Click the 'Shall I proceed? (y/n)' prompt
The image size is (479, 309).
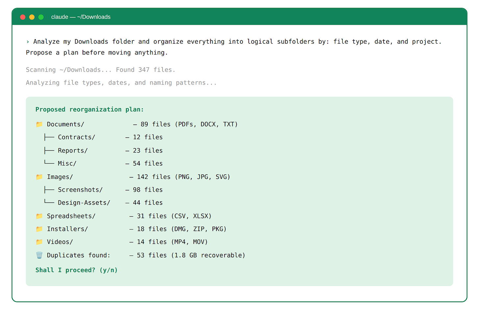[76, 270]
